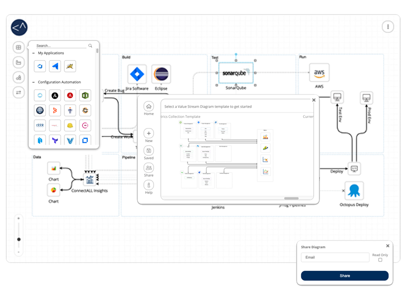
Task: Select the yellow hard hat icon
Action: 70,126
